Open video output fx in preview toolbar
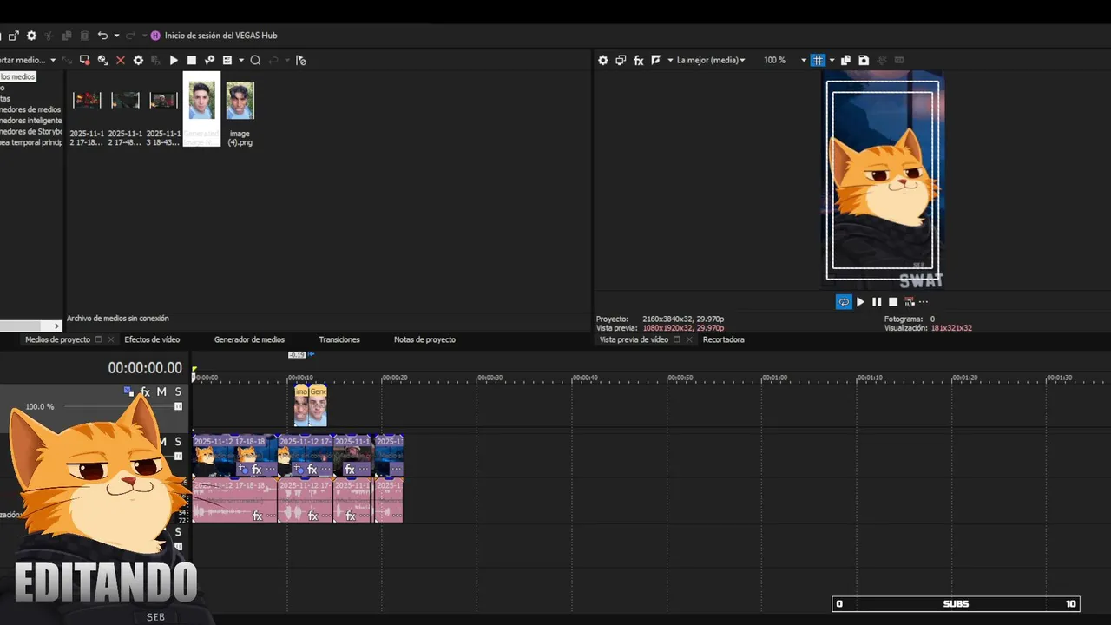This screenshot has width=1111, height=625. (x=639, y=60)
